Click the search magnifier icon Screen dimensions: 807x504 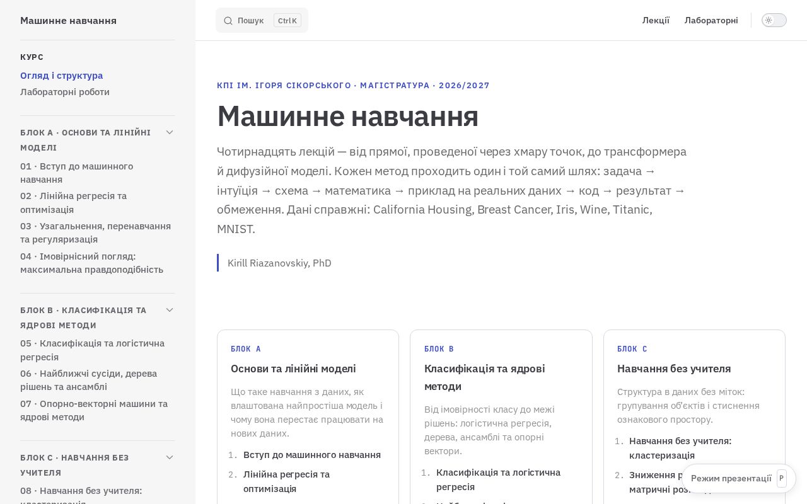[228, 21]
